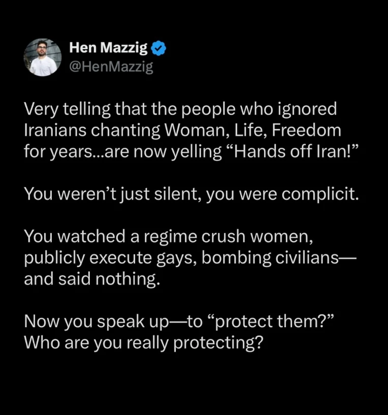Viewport: 388px width, 415px height.
Task: Click the words 'Woman, Life, Freedom'
Action: (x=253, y=131)
